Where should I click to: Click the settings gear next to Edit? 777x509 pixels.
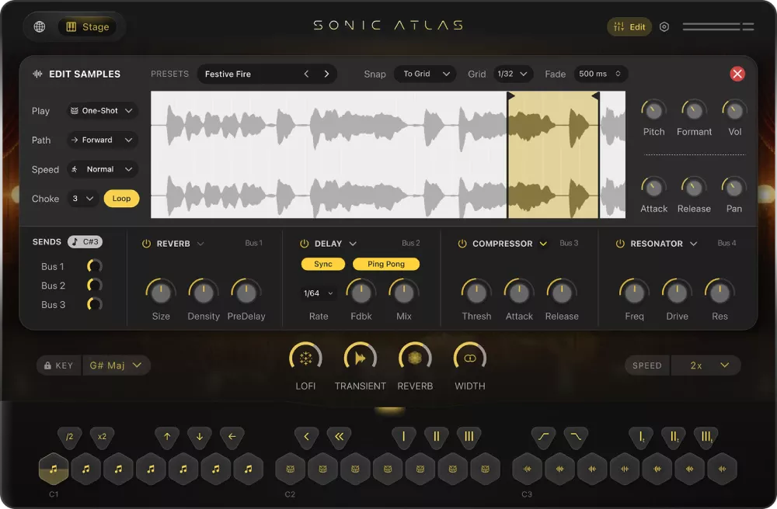click(664, 26)
